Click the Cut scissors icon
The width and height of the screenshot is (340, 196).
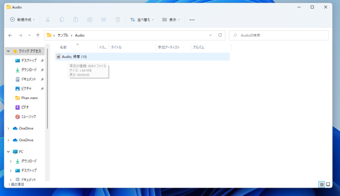[x=48, y=20]
